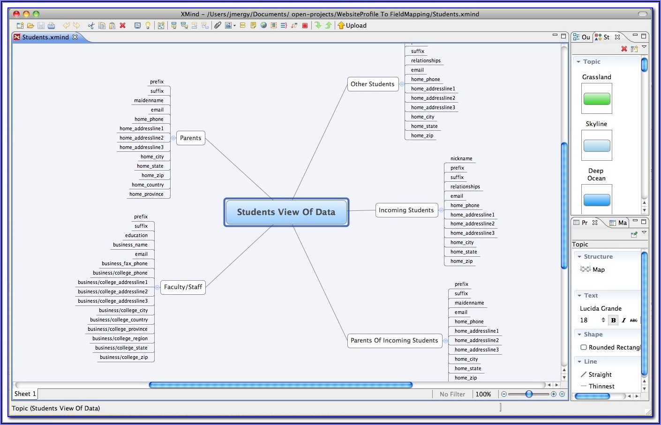The image size is (661, 425).
Task: Click the paperclip Attachment icon
Action: (218, 26)
